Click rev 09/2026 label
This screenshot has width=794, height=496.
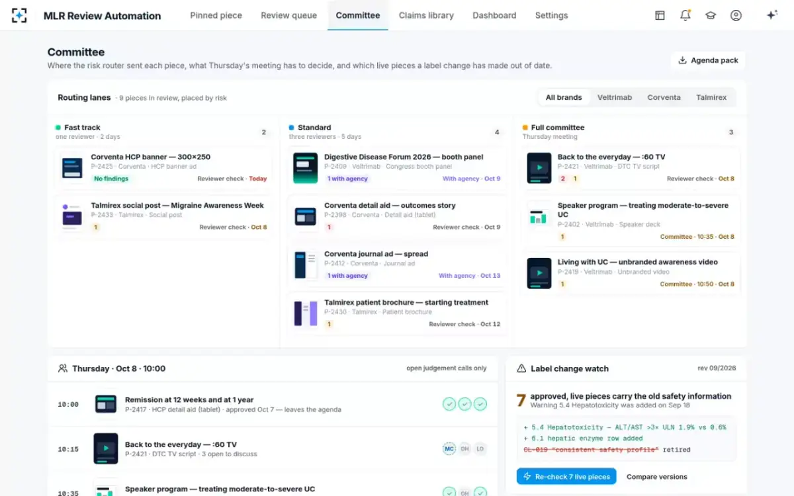click(717, 368)
